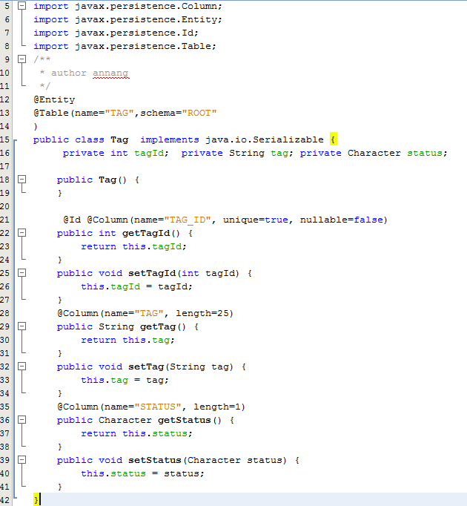Click line number 21 in the gutter
This screenshot has width=467, height=506.
(5, 220)
